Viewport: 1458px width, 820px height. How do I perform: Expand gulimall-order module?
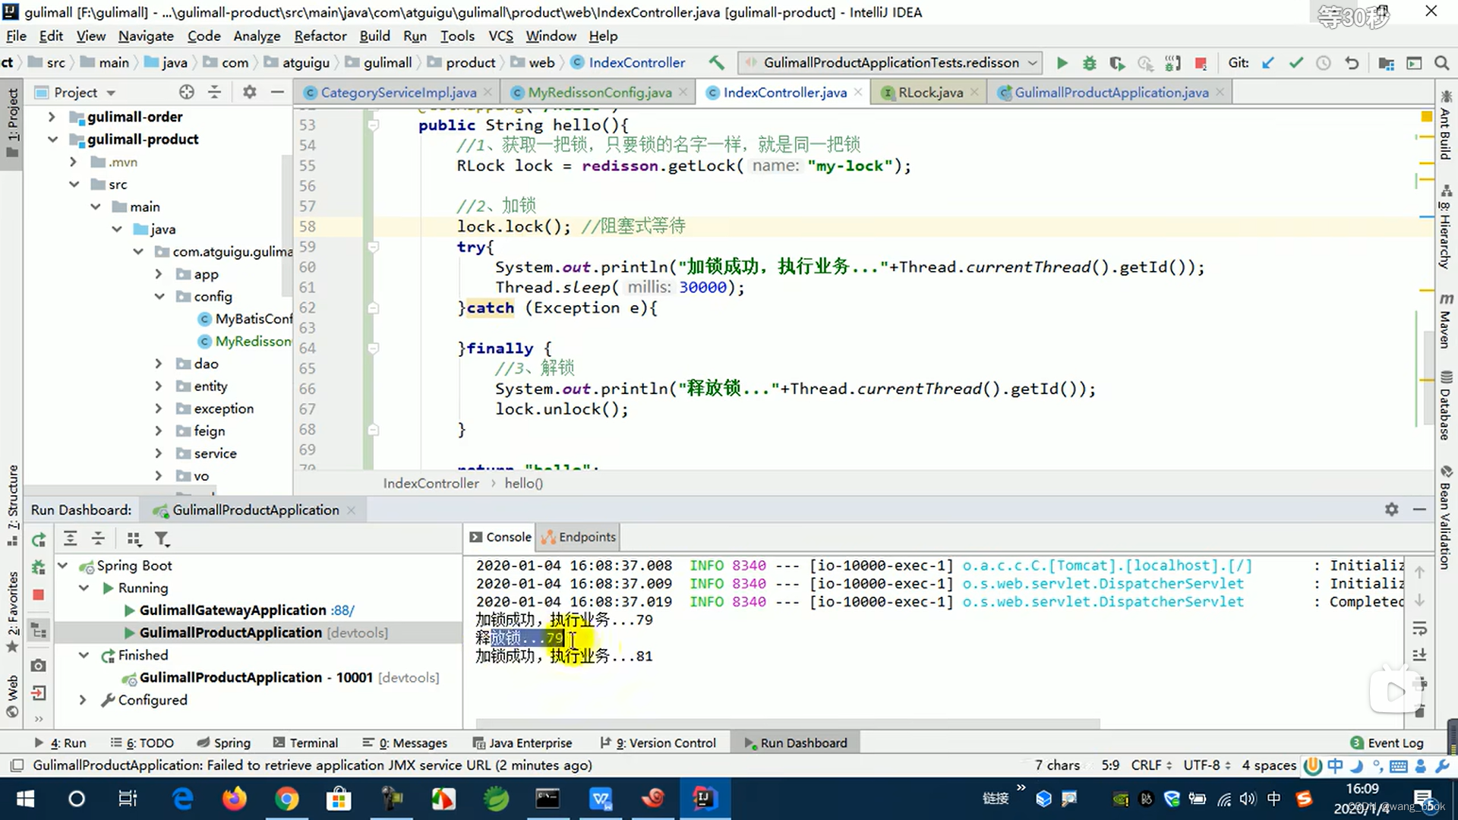tap(52, 117)
